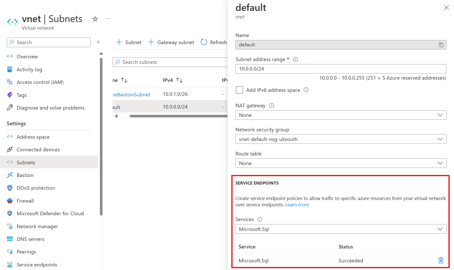Select Subnets in the Settings menu
The height and width of the screenshot is (270, 454).
[x=49, y=162]
